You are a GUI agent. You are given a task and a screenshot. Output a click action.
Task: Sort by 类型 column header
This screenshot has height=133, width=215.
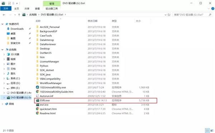pyautogui.click(x=114, y=21)
